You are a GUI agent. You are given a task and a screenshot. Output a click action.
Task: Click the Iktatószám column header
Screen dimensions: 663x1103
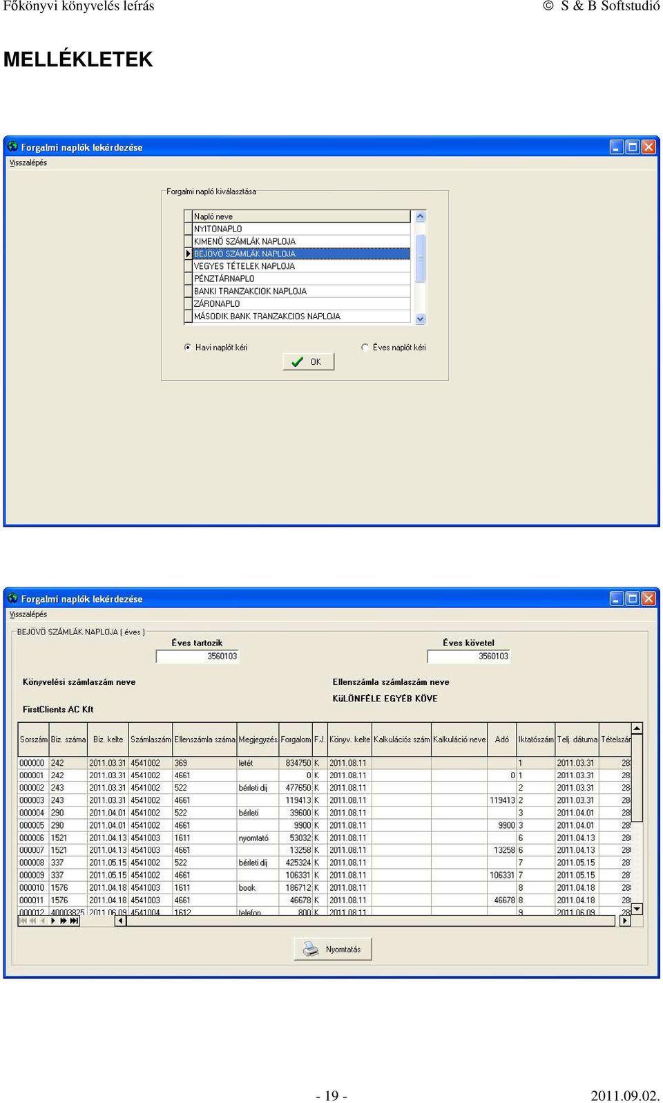[x=536, y=739]
